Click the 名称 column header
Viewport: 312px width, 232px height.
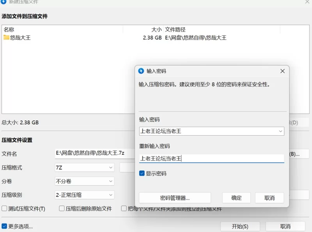tap(9, 30)
